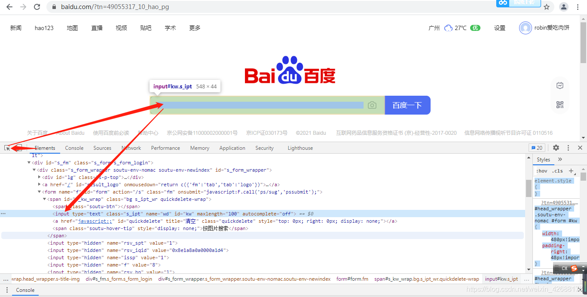Click the cloud weather icon

(448, 28)
